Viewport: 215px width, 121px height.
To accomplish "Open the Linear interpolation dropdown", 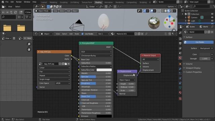I will [x=54, y=68].
